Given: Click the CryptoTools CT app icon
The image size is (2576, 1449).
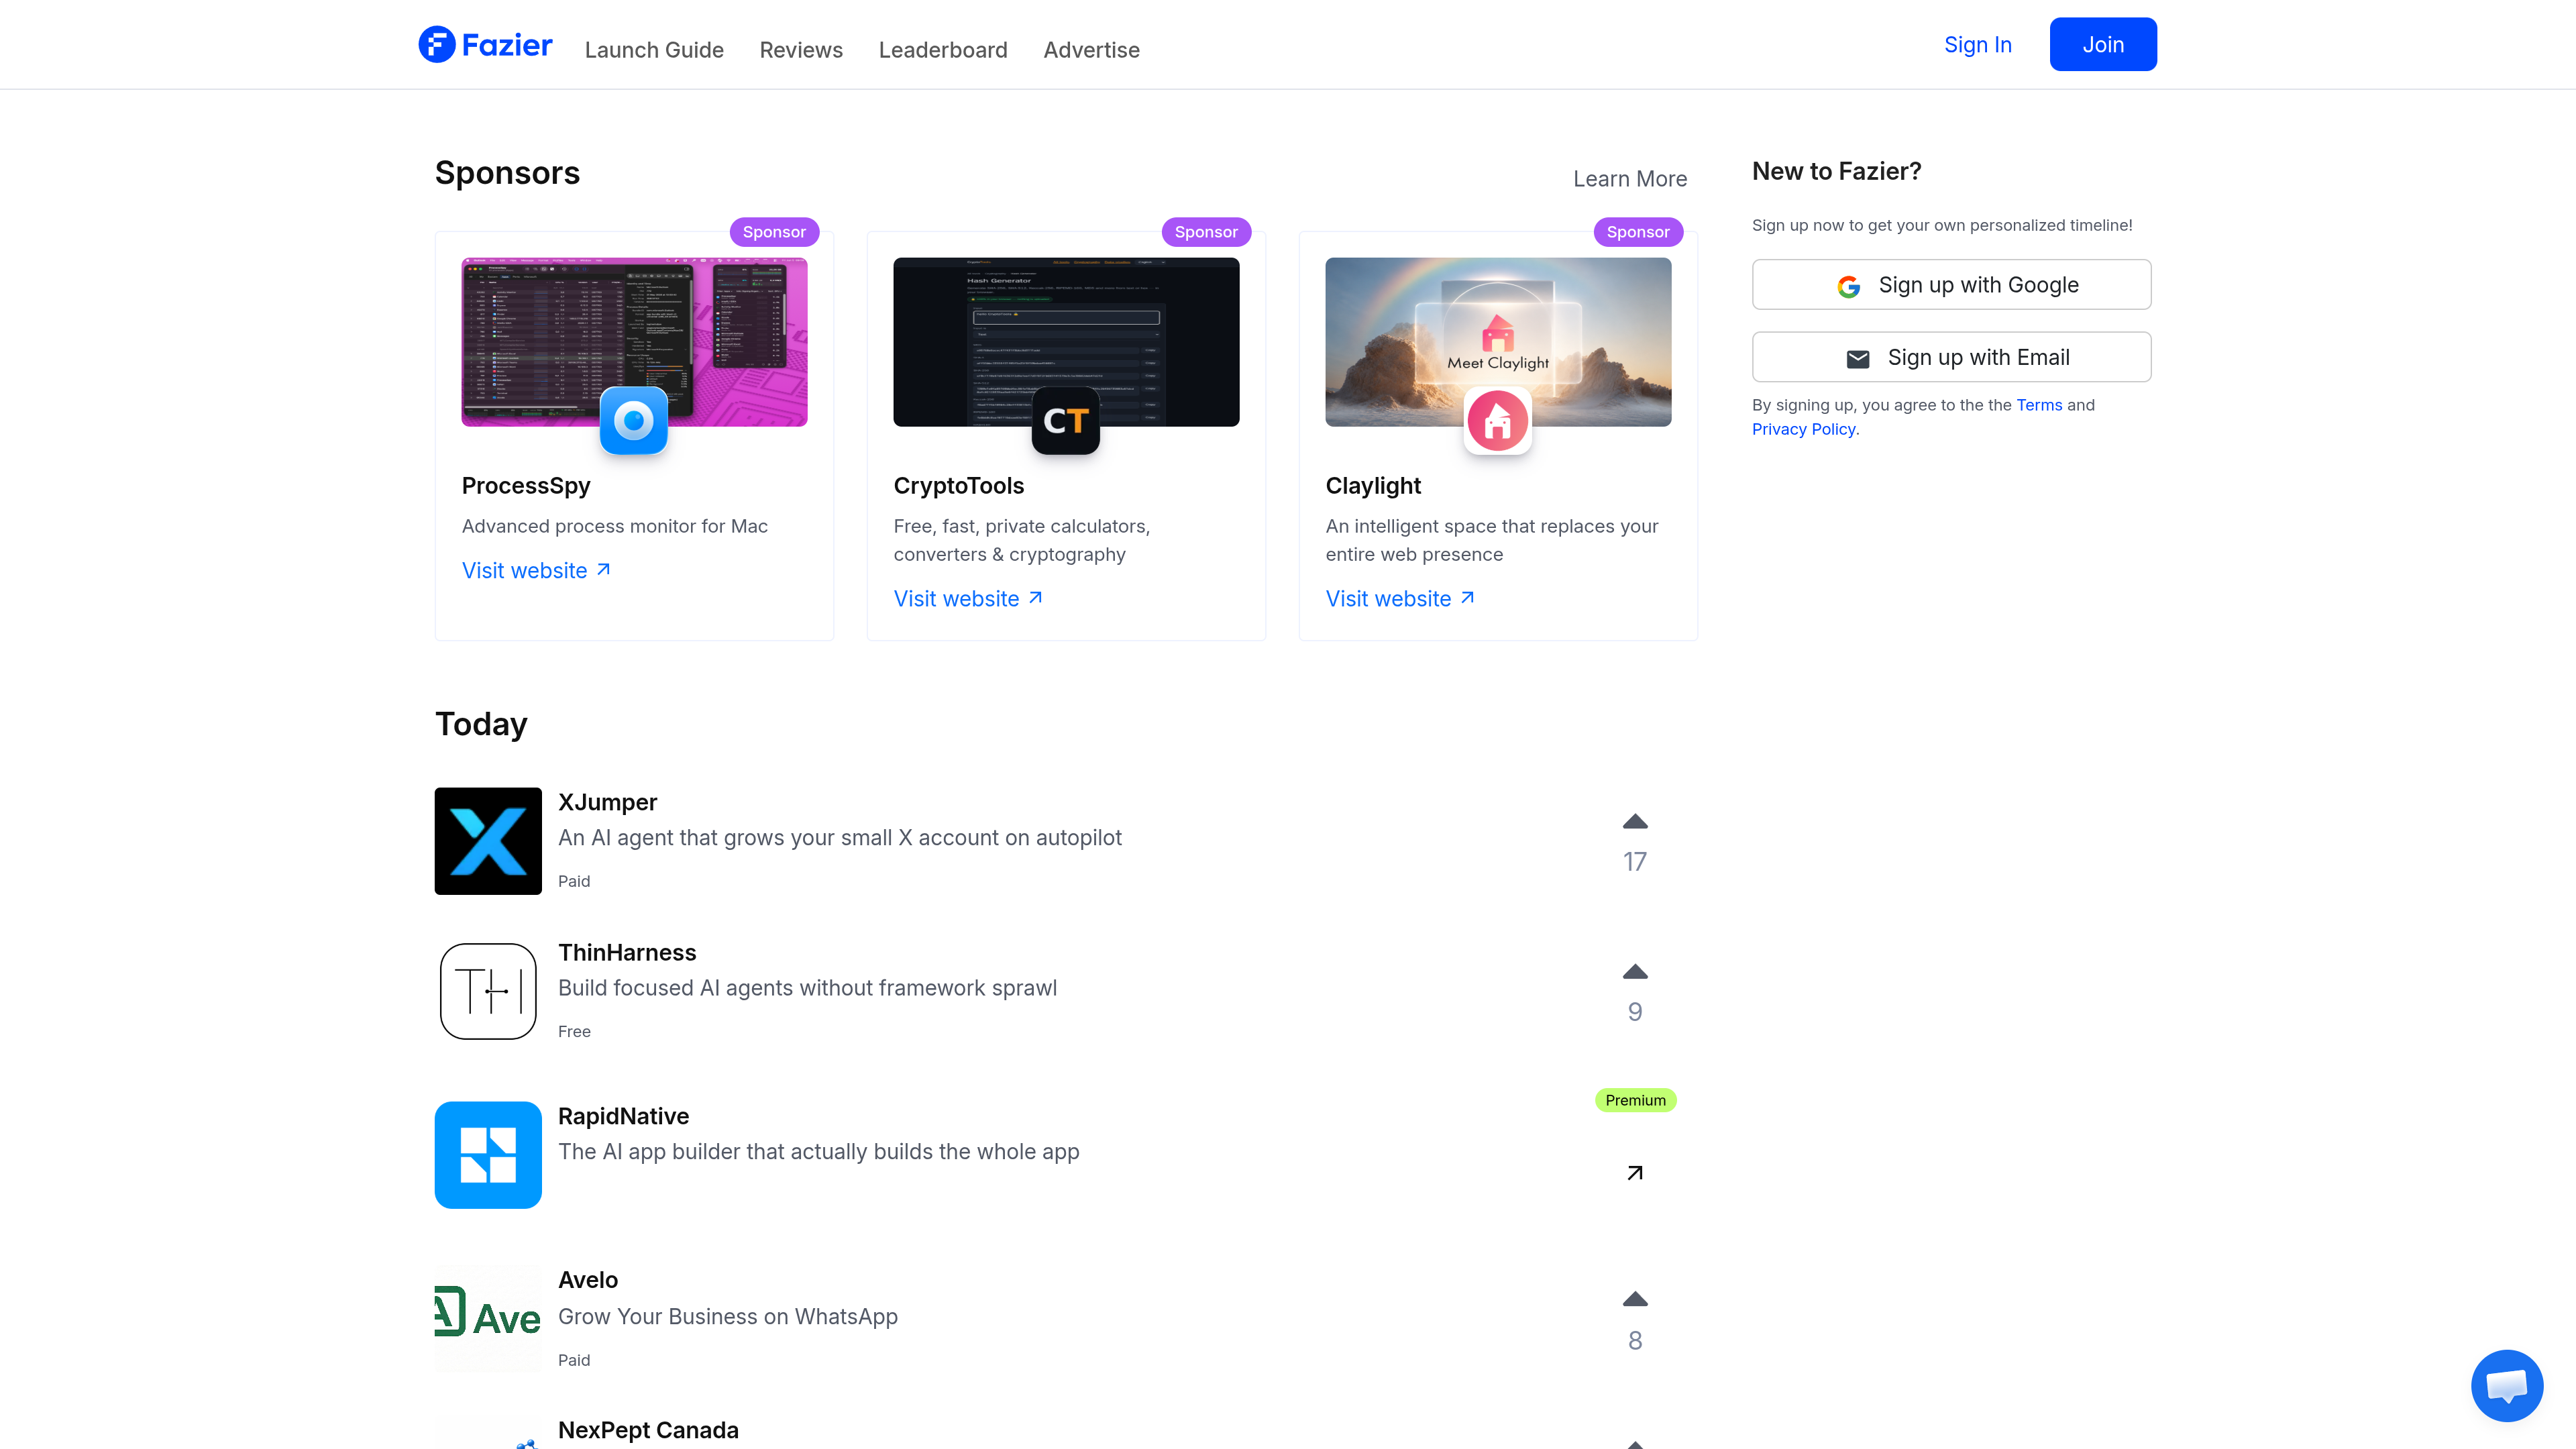Looking at the screenshot, I should click(1066, 421).
